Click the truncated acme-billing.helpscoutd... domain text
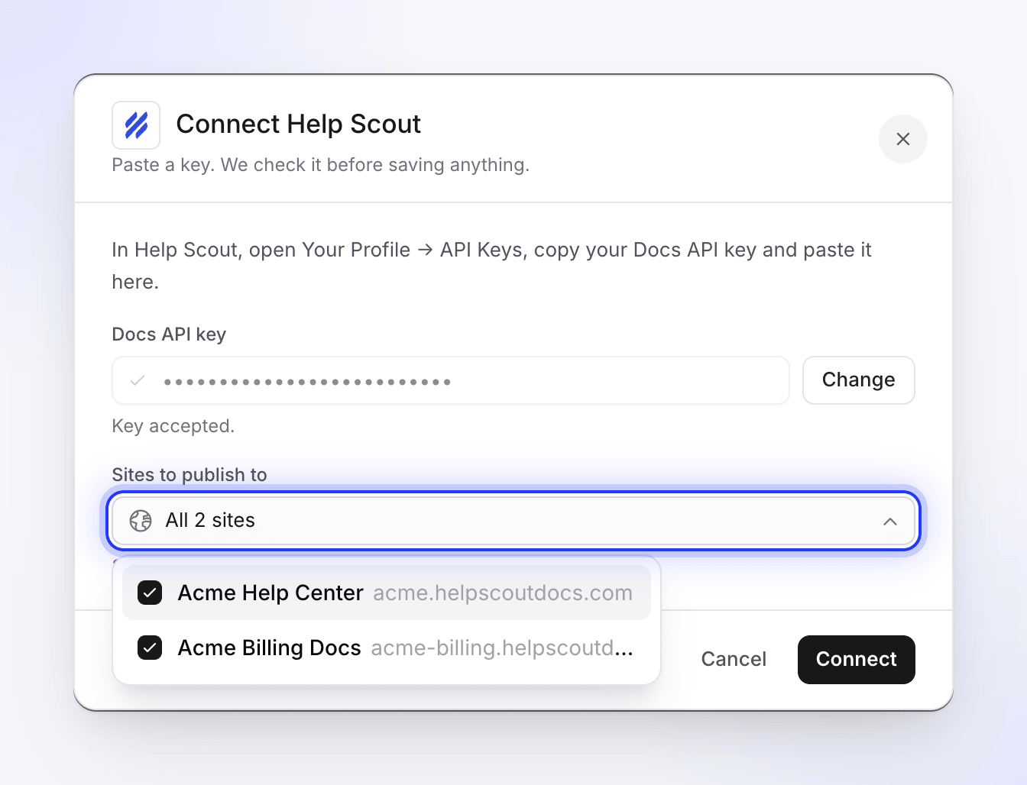The image size is (1027, 785). point(502,648)
